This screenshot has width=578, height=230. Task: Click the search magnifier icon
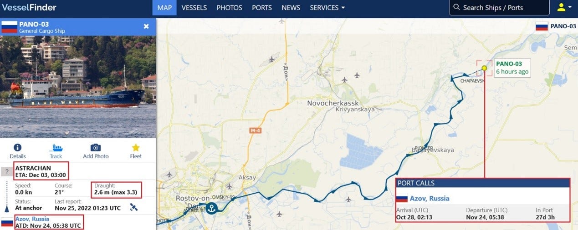pos(457,8)
